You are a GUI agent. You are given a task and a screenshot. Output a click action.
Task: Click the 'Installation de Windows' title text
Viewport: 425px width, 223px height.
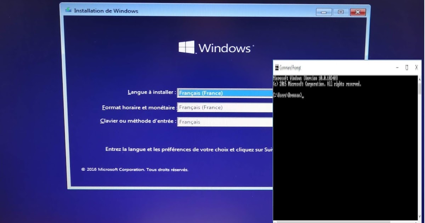click(106, 11)
